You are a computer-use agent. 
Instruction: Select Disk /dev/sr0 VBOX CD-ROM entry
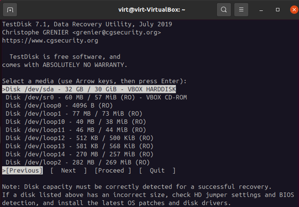(x=96, y=97)
